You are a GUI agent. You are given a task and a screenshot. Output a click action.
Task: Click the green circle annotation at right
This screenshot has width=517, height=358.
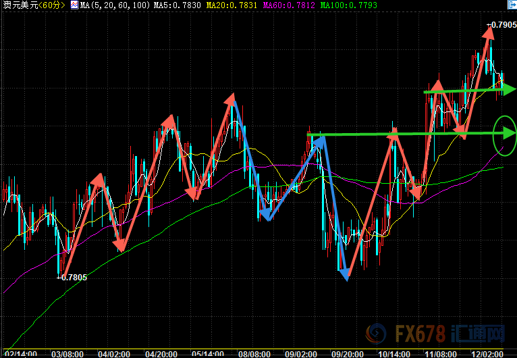(x=505, y=135)
